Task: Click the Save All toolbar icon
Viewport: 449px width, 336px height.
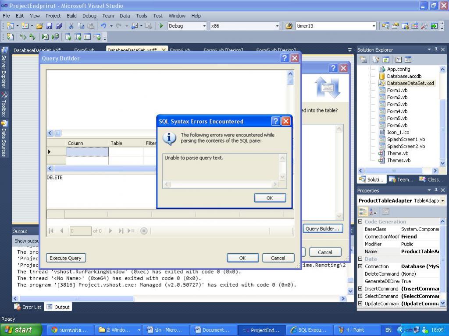Action: [59, 26]
